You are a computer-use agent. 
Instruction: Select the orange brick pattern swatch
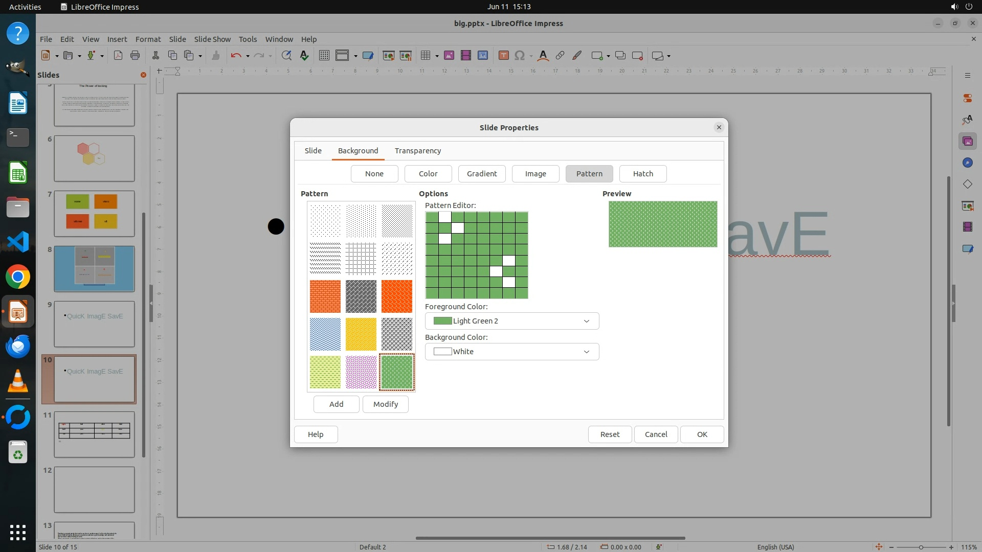(325, 296)
